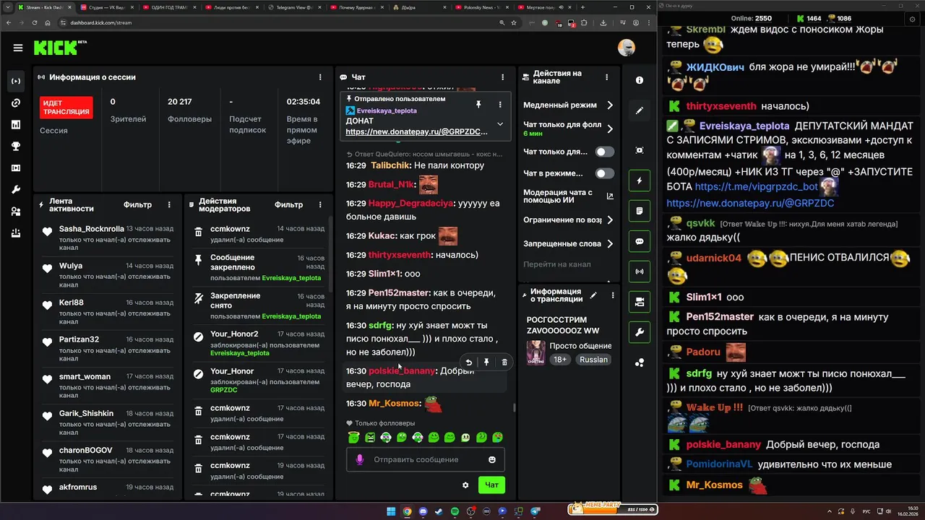Click the pencil icon next to Информация о трансляции
925x520 pixels.
click(x=593, y=295)
